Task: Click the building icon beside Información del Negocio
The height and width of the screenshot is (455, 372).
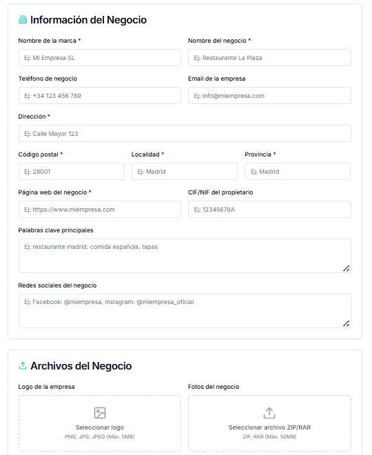Action: (23, 20)
